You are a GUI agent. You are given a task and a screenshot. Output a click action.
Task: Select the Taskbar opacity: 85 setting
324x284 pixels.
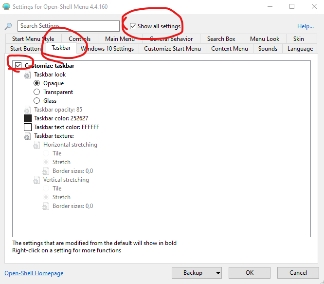click(x=58, y=110)
